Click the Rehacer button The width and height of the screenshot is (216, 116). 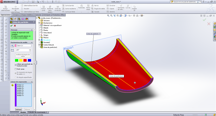(x=27, y=109)
